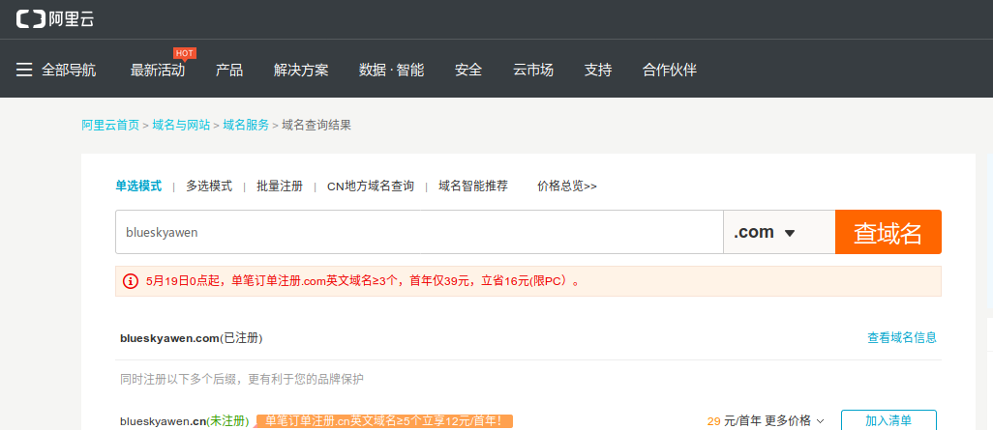Open CN地方域名查询 tab
This screenshot has width=993, height=430.
coord(371,186)
